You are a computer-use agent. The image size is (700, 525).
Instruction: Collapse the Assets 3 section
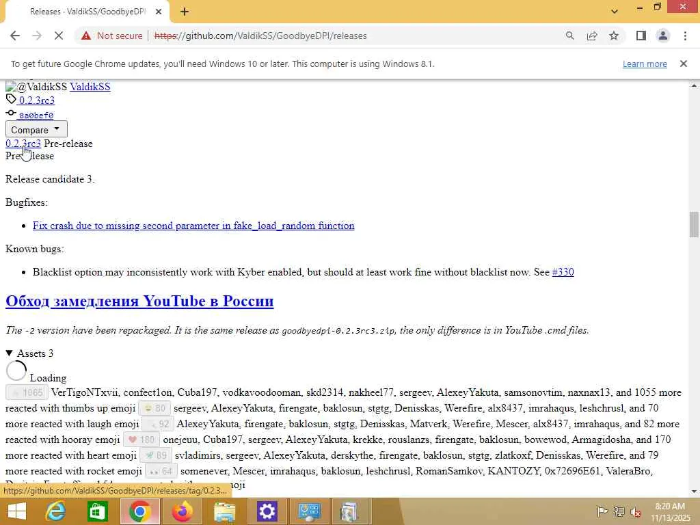pos(29,353)
